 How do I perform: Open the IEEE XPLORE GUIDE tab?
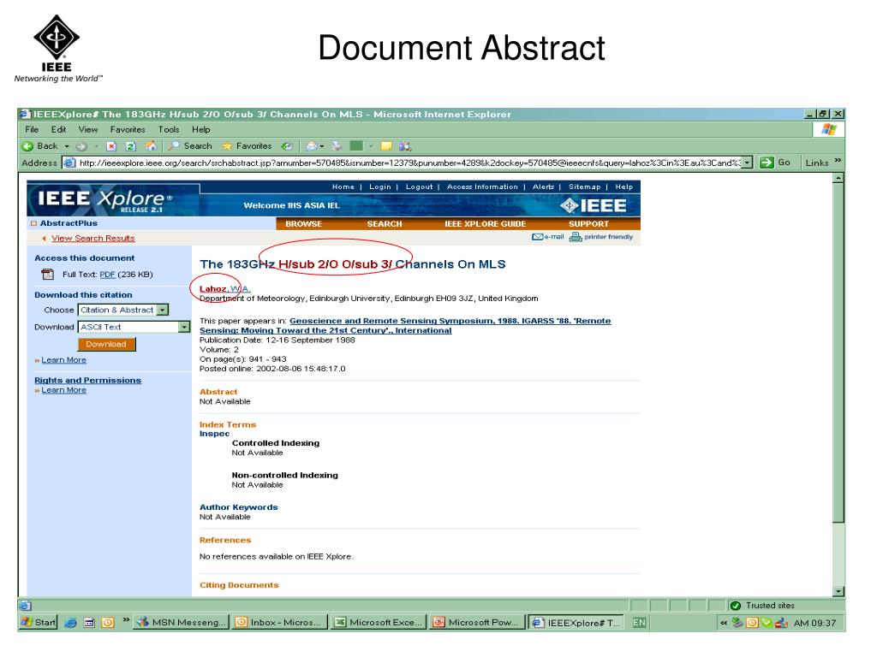click(485, 224)
